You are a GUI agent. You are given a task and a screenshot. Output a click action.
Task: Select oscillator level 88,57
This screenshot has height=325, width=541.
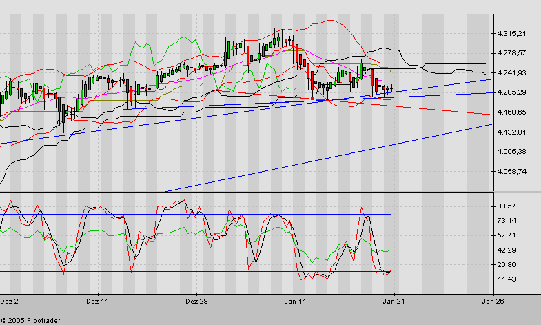507,206
